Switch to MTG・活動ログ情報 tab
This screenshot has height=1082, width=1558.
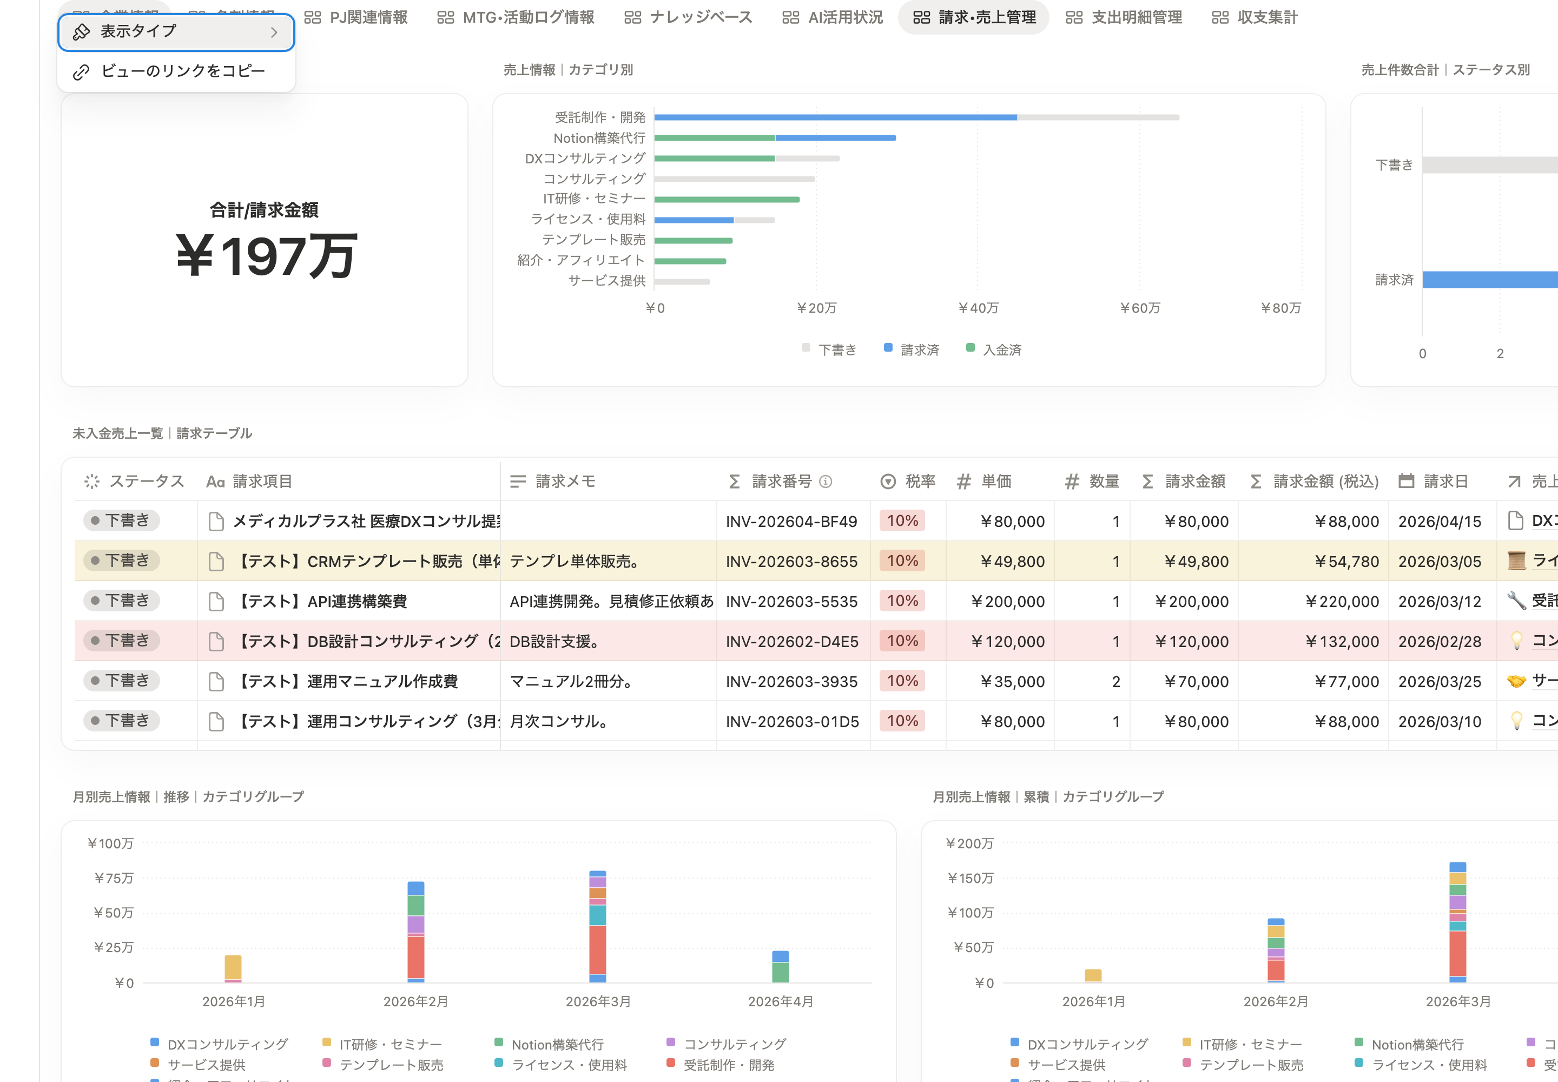pos(515,17)
